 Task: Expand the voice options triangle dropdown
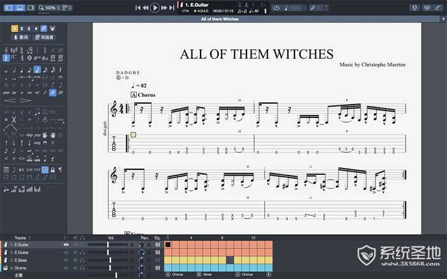pos(52,29)
